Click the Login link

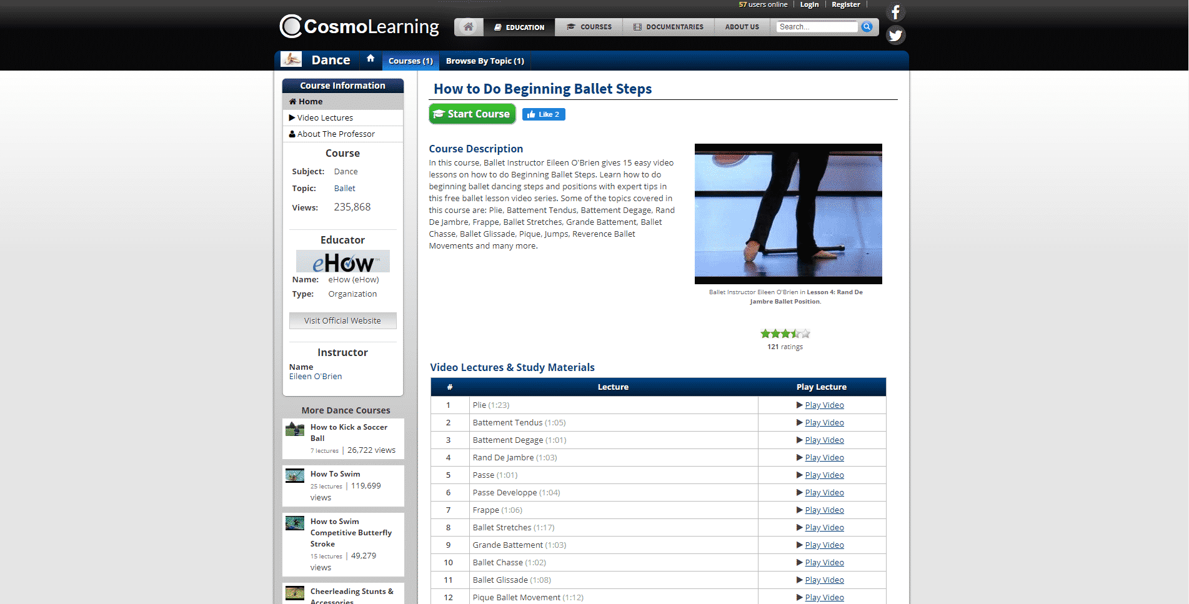(809, 4)
